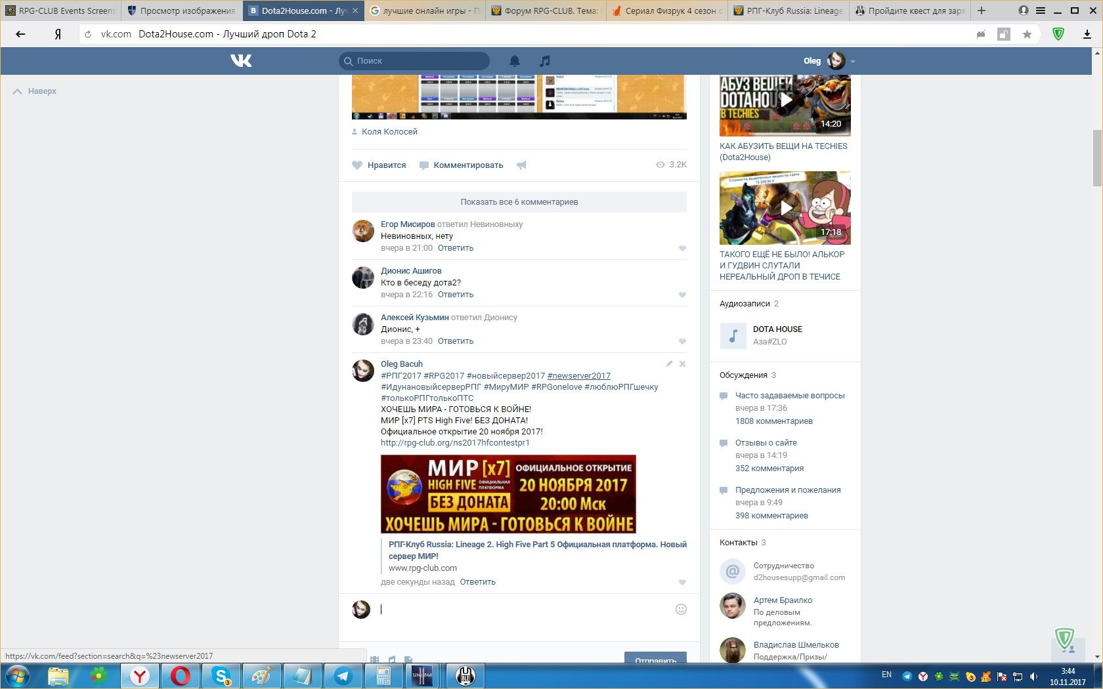Image resolution: width=1103 pixels, height=689 pixels.
Task: Open Calculator from taskbar
Action: 383,676
